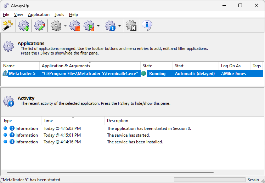
Task: Sort by Application & Arguments column header
Action: [90, 66]
